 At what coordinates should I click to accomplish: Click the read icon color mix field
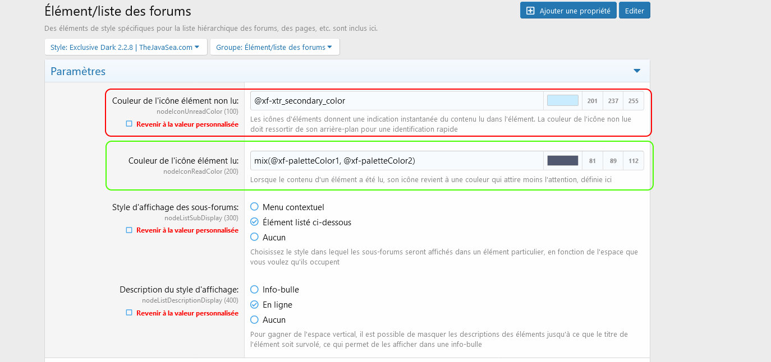pos(396,161)
